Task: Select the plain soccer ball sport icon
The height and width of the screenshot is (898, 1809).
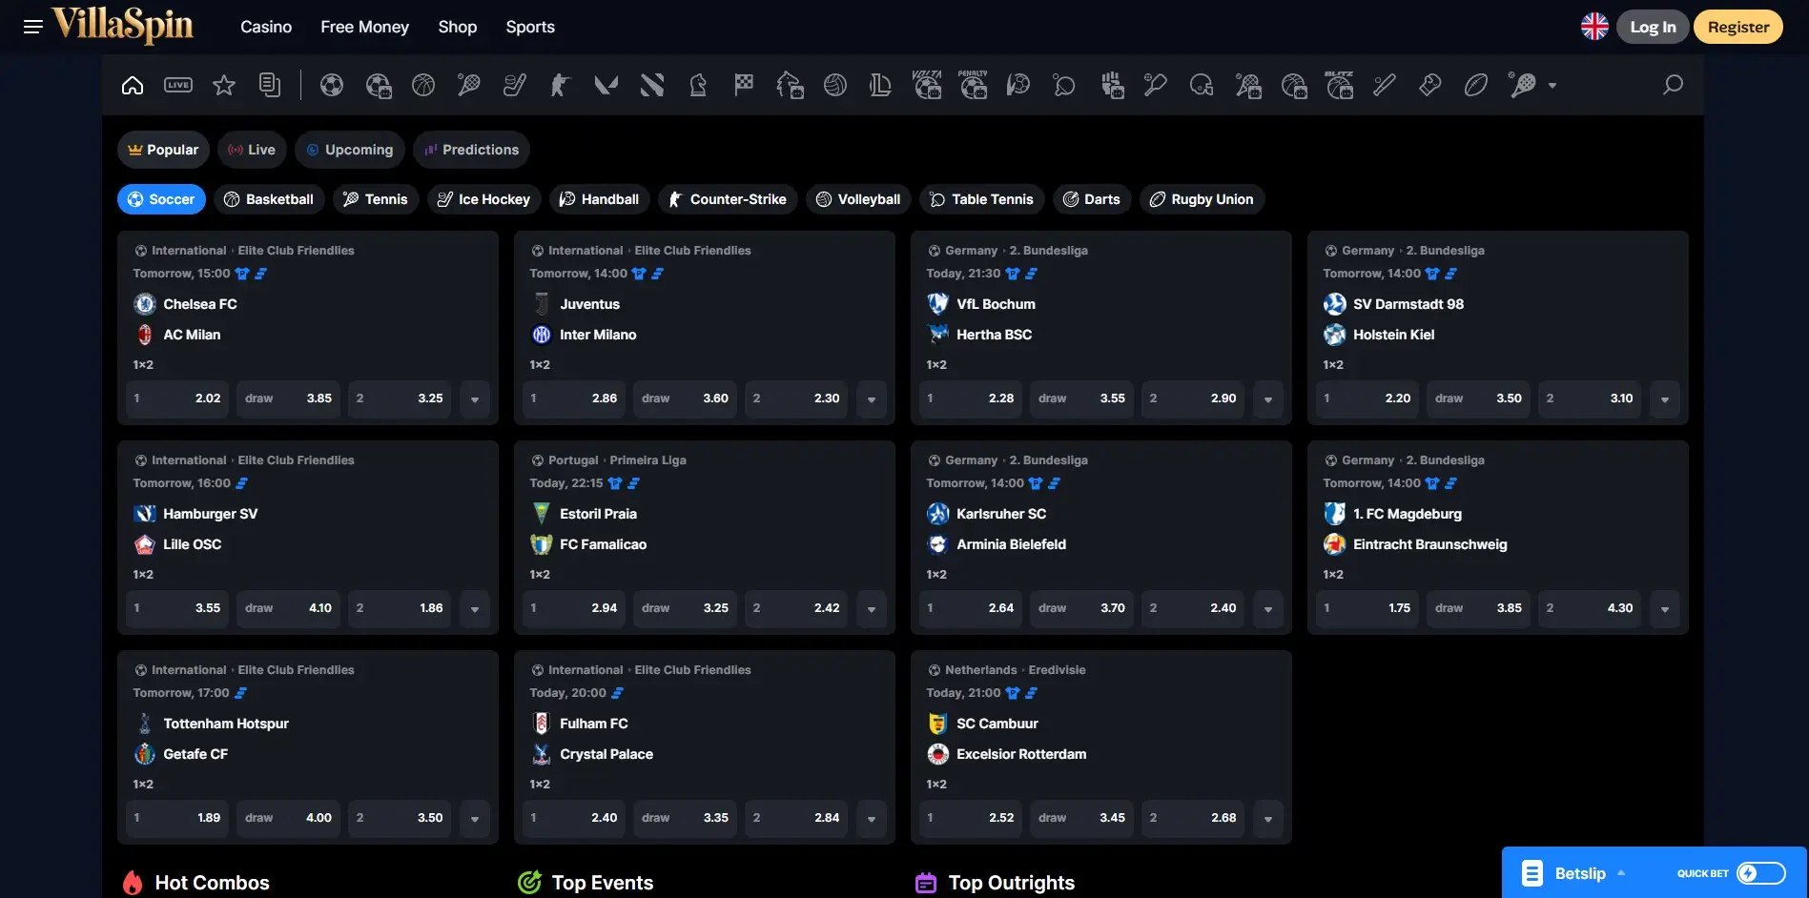Action: (x=332, y=85)
